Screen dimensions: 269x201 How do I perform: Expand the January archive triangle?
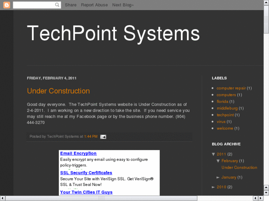(x=218, y=177)
